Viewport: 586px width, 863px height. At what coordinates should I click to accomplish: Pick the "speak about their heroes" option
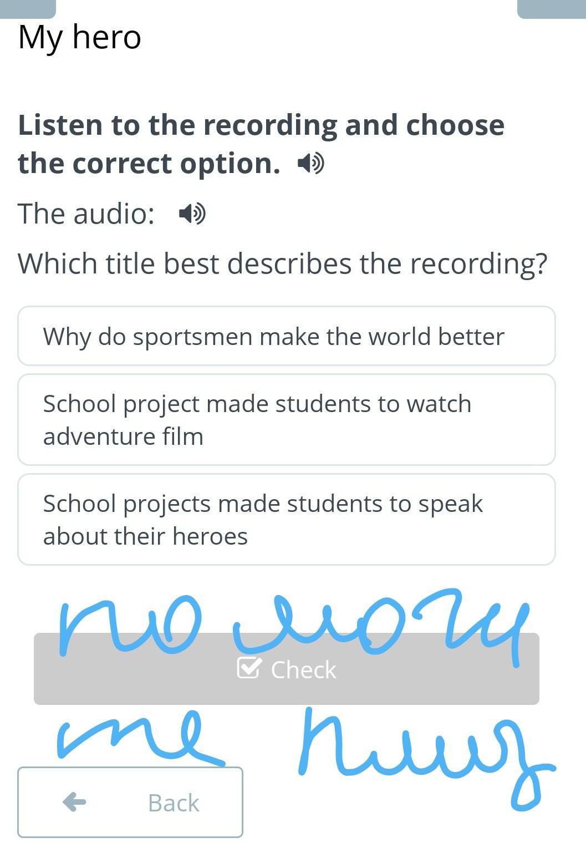click(286, 520)
